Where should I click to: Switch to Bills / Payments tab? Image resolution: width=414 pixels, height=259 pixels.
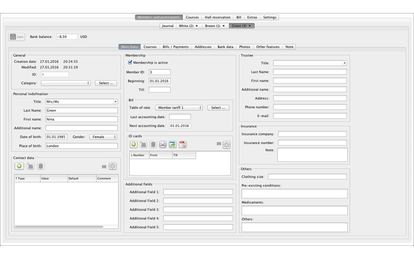[176, 47]
